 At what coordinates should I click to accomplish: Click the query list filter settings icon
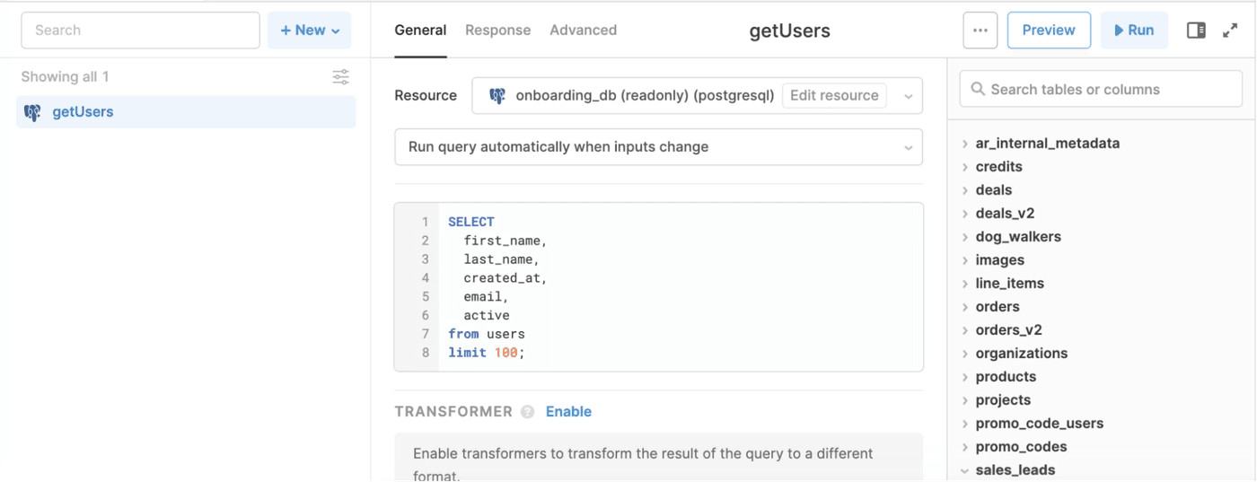[340, 77]
